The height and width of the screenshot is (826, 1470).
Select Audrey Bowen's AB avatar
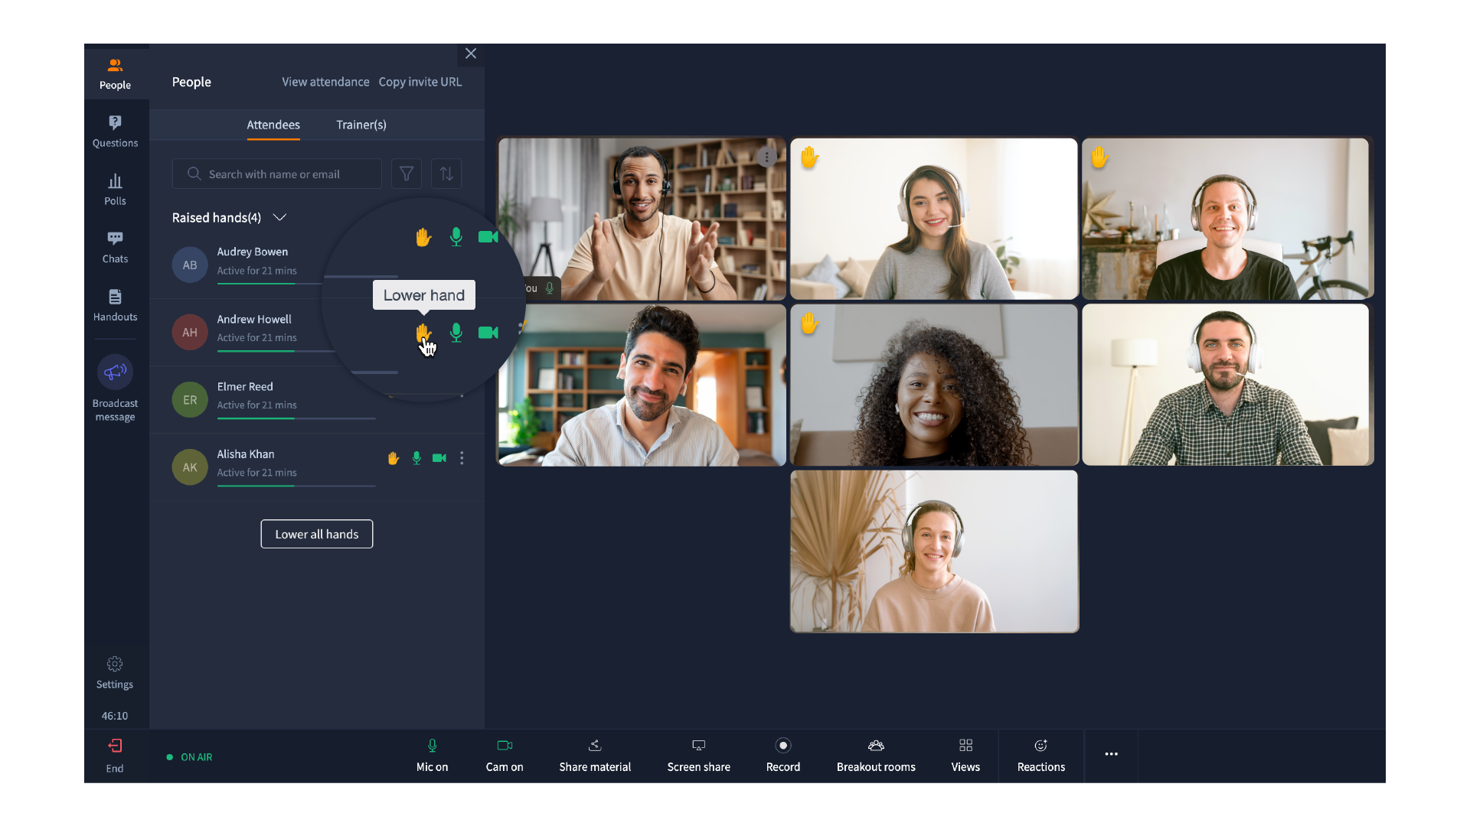click(190, 265)
